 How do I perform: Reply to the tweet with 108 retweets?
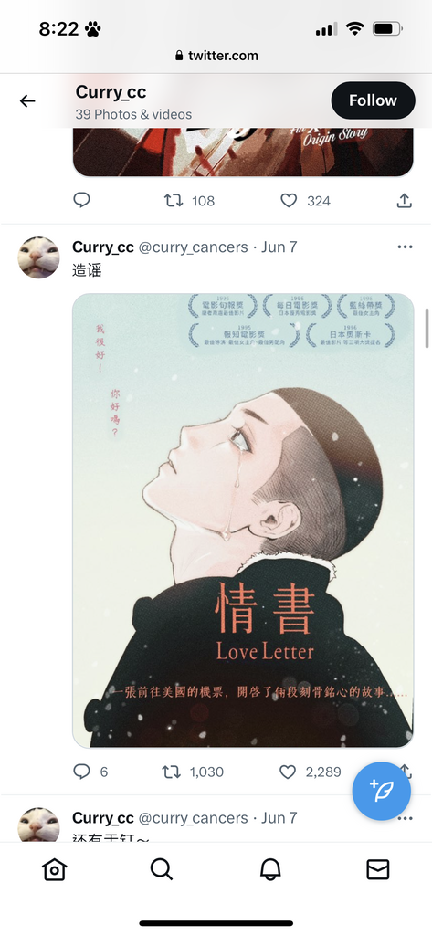click(82, 200)
